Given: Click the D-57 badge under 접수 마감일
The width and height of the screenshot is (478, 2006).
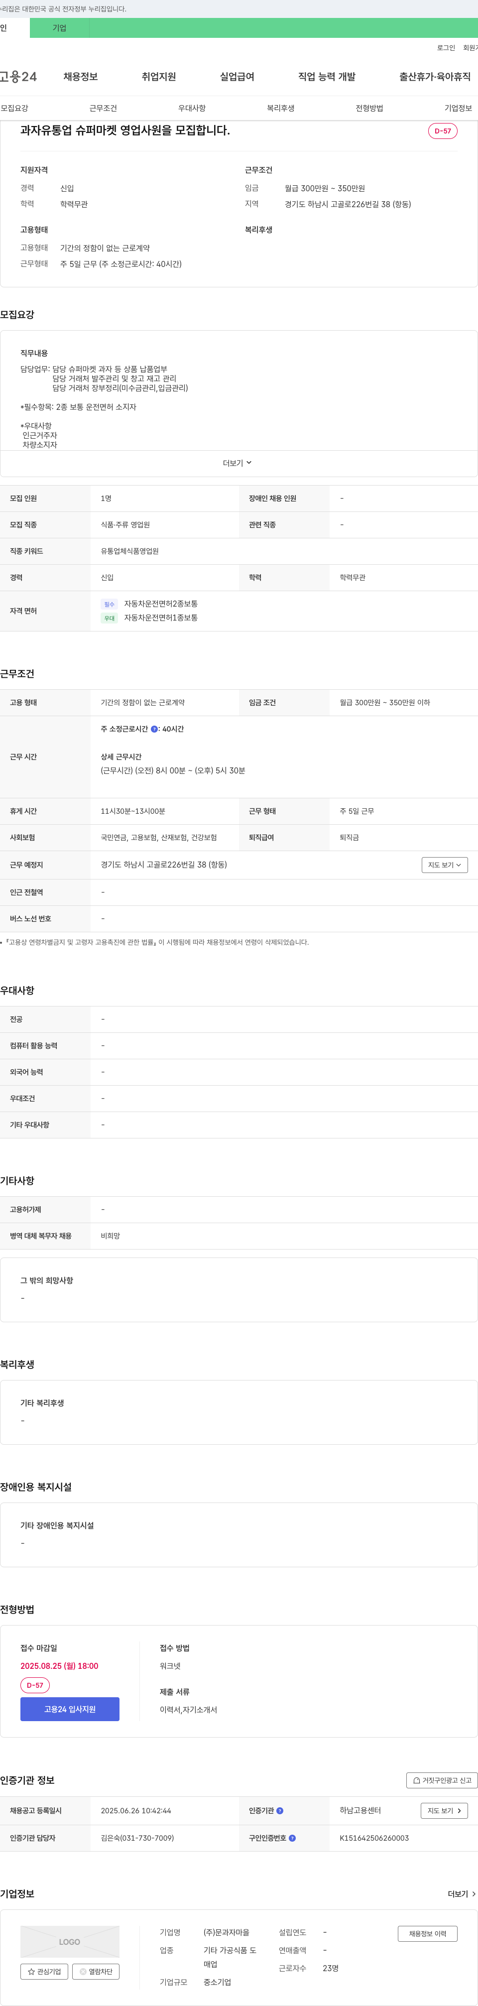Looking at the screenshot, I should pos(34,1685).
